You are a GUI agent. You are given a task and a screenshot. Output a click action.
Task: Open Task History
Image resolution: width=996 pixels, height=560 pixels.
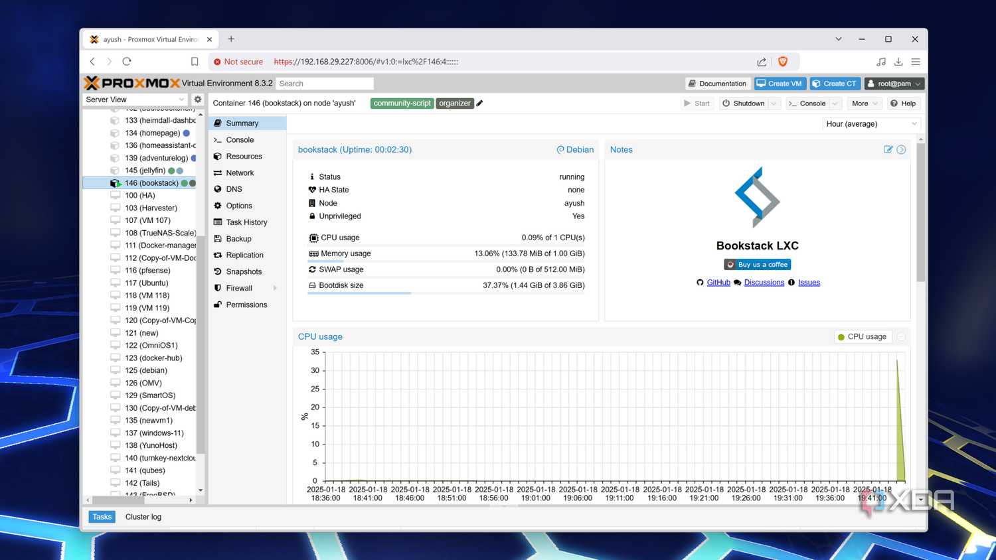(x=248, y=222)
